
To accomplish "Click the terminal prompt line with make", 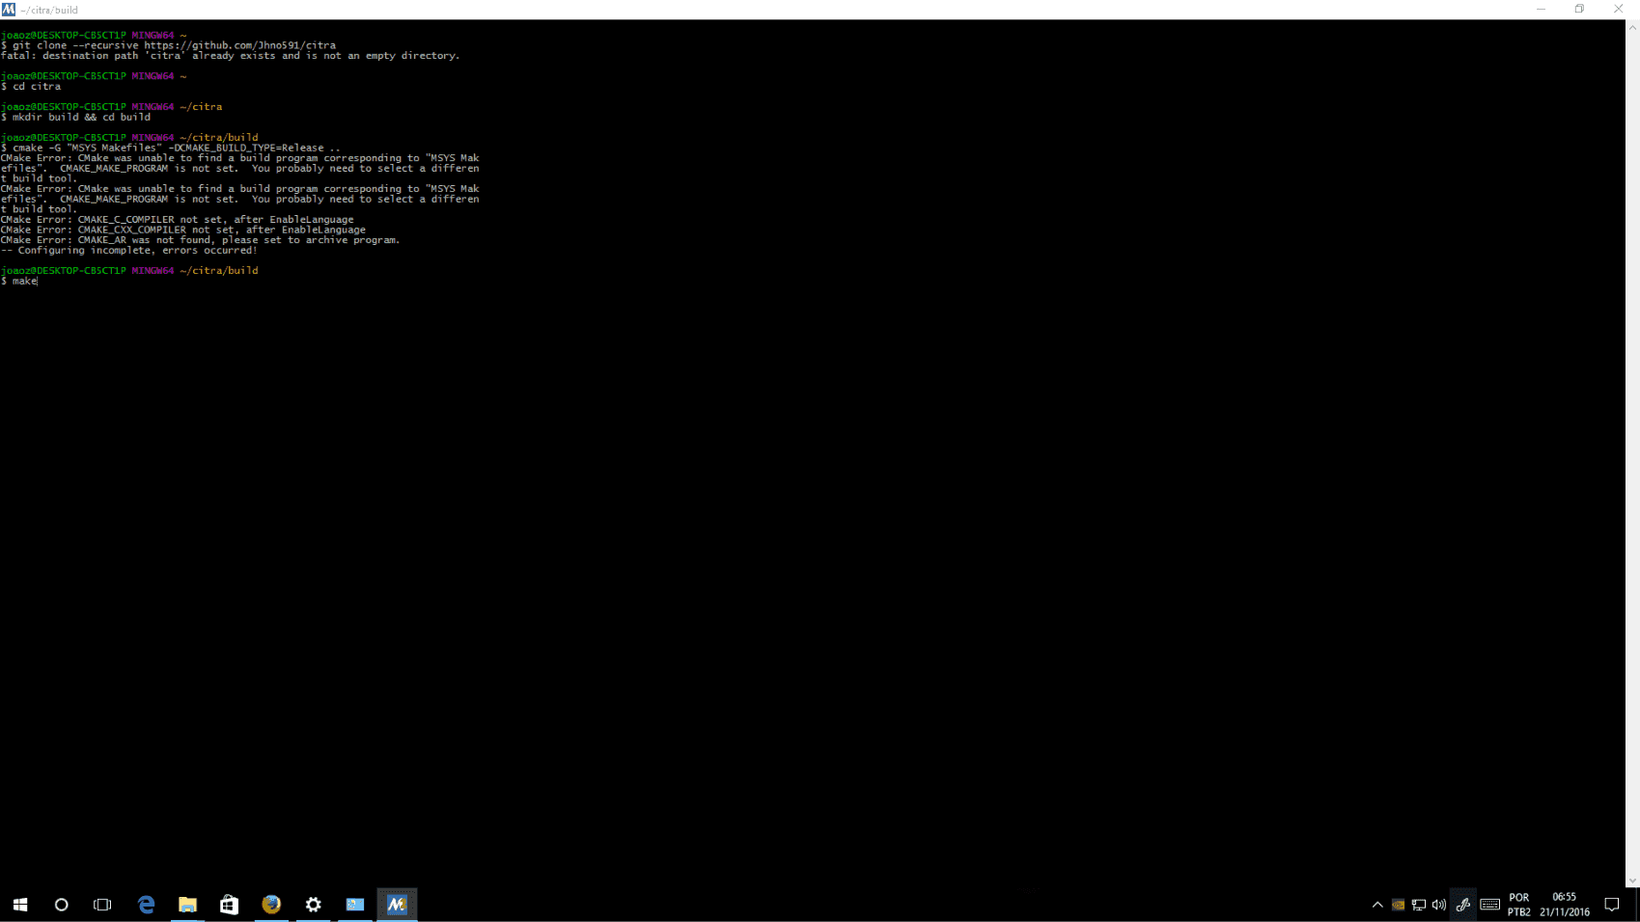I will point(20,281).
